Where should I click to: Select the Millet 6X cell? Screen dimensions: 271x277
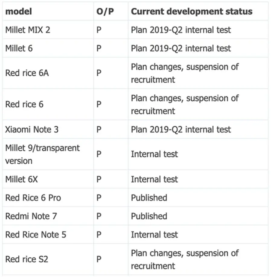(48, 179)
